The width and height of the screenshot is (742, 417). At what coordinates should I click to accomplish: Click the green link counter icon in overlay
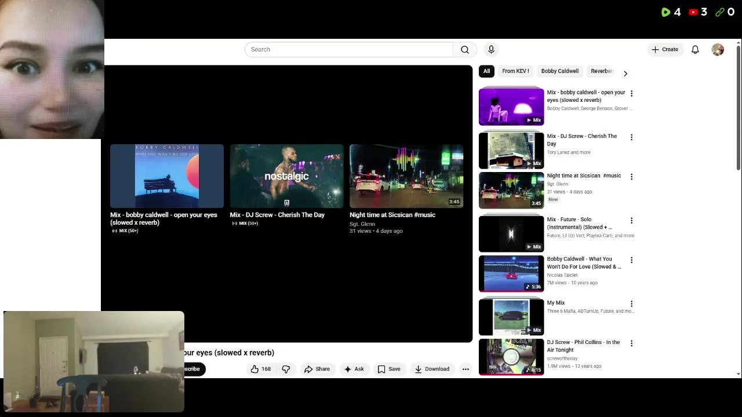tap(720, 12)
